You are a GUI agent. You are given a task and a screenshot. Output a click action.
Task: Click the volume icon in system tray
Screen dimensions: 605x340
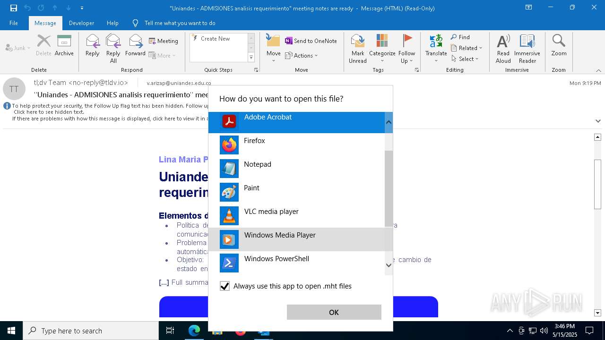point(544,331)
